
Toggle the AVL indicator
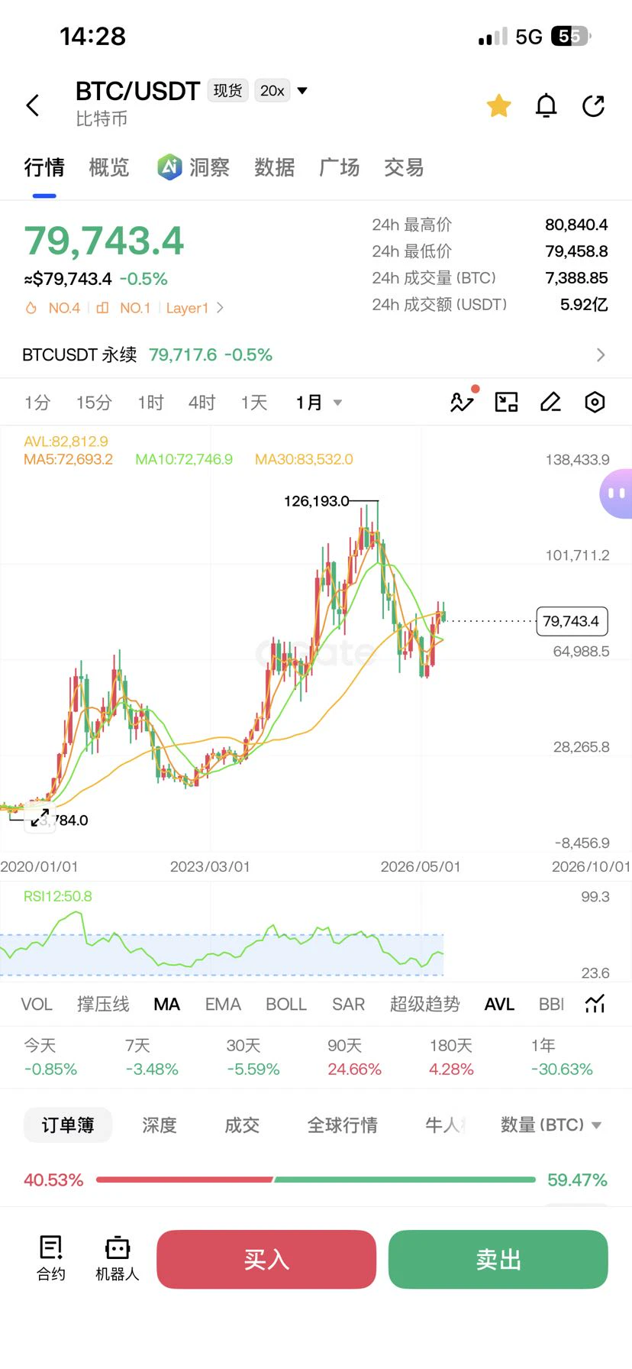click(x=499, y=1004)
